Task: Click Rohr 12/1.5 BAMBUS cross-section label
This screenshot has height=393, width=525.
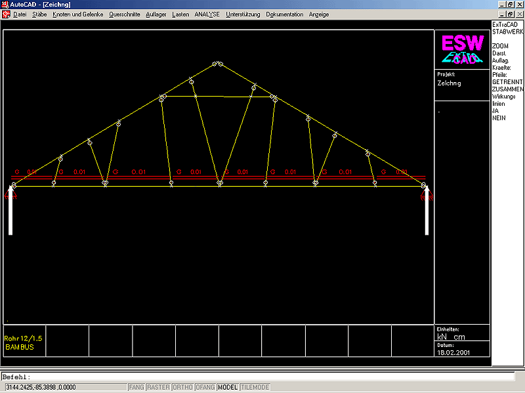Action: [23, 342]
